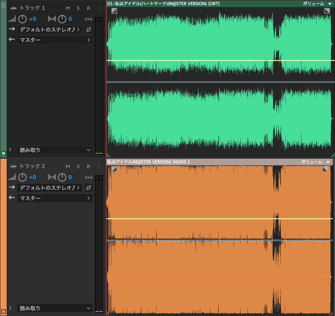Click fade-in handle on Track 1 clip
This screenshot has height=316, width=335.
tap(114, 11)
